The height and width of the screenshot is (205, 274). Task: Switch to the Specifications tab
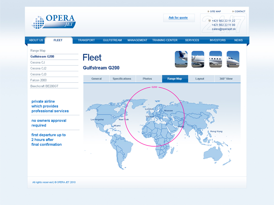(x=123, y=79)
